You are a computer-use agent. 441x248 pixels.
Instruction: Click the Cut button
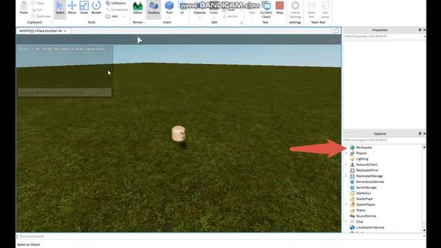click(x=37, y=10)
